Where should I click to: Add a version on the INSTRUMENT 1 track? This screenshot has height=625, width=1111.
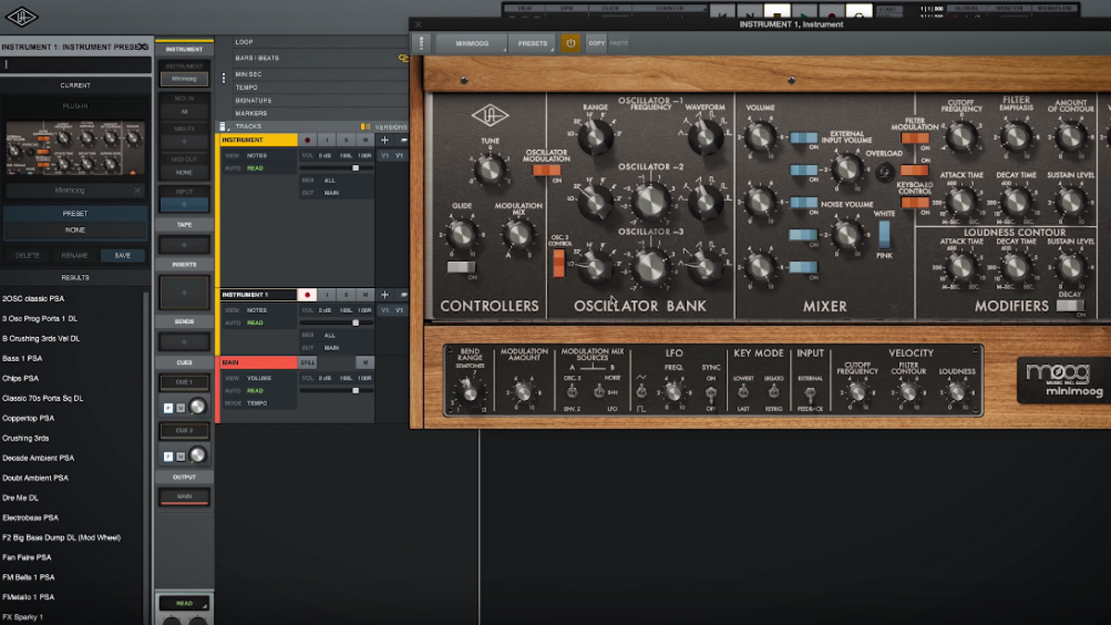(x=385, y=294)
